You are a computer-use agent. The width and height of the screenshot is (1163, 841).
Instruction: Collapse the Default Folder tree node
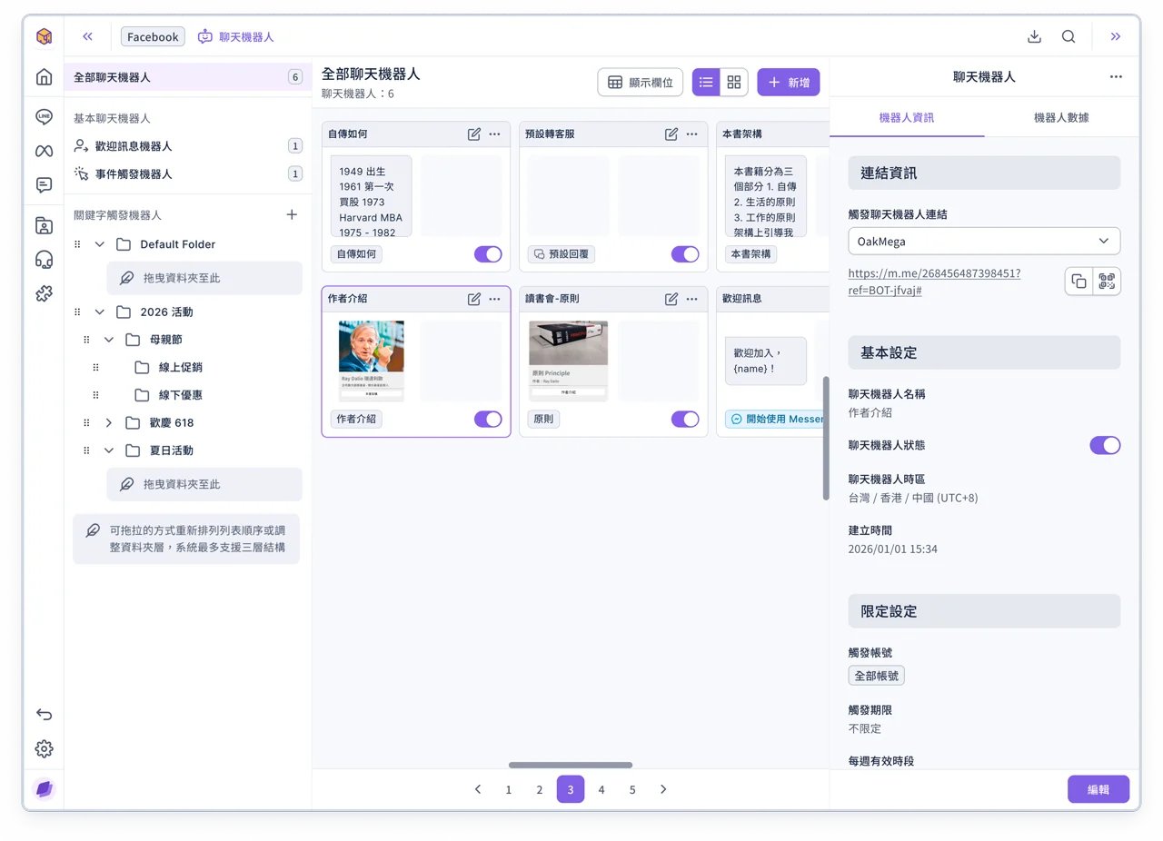tap(100, 244)
